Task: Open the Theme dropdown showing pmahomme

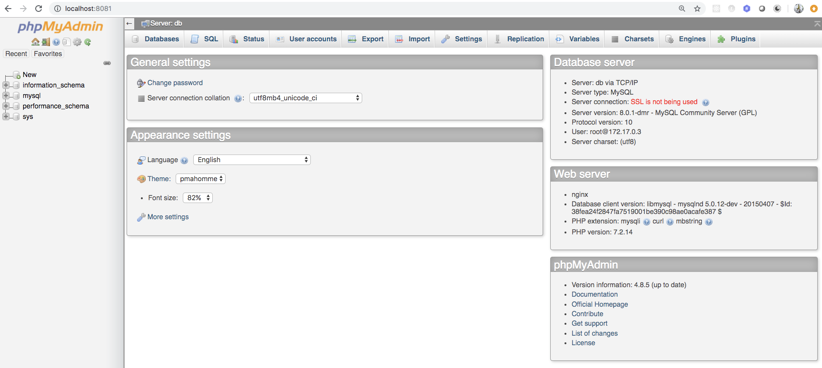Action: [200, 179]
